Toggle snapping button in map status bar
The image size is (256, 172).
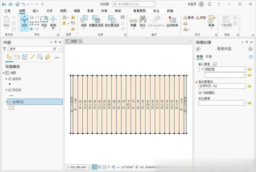click(94, 167)
